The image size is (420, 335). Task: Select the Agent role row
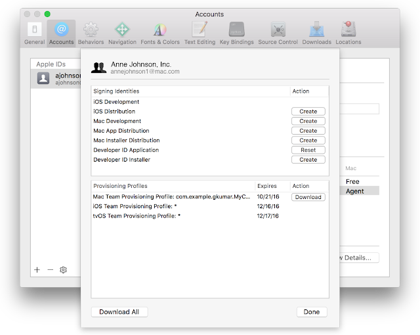(x=359, y=191)
